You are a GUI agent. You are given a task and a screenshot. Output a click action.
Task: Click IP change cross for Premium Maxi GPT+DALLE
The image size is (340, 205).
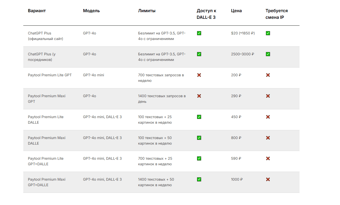(x=268, y=180)
